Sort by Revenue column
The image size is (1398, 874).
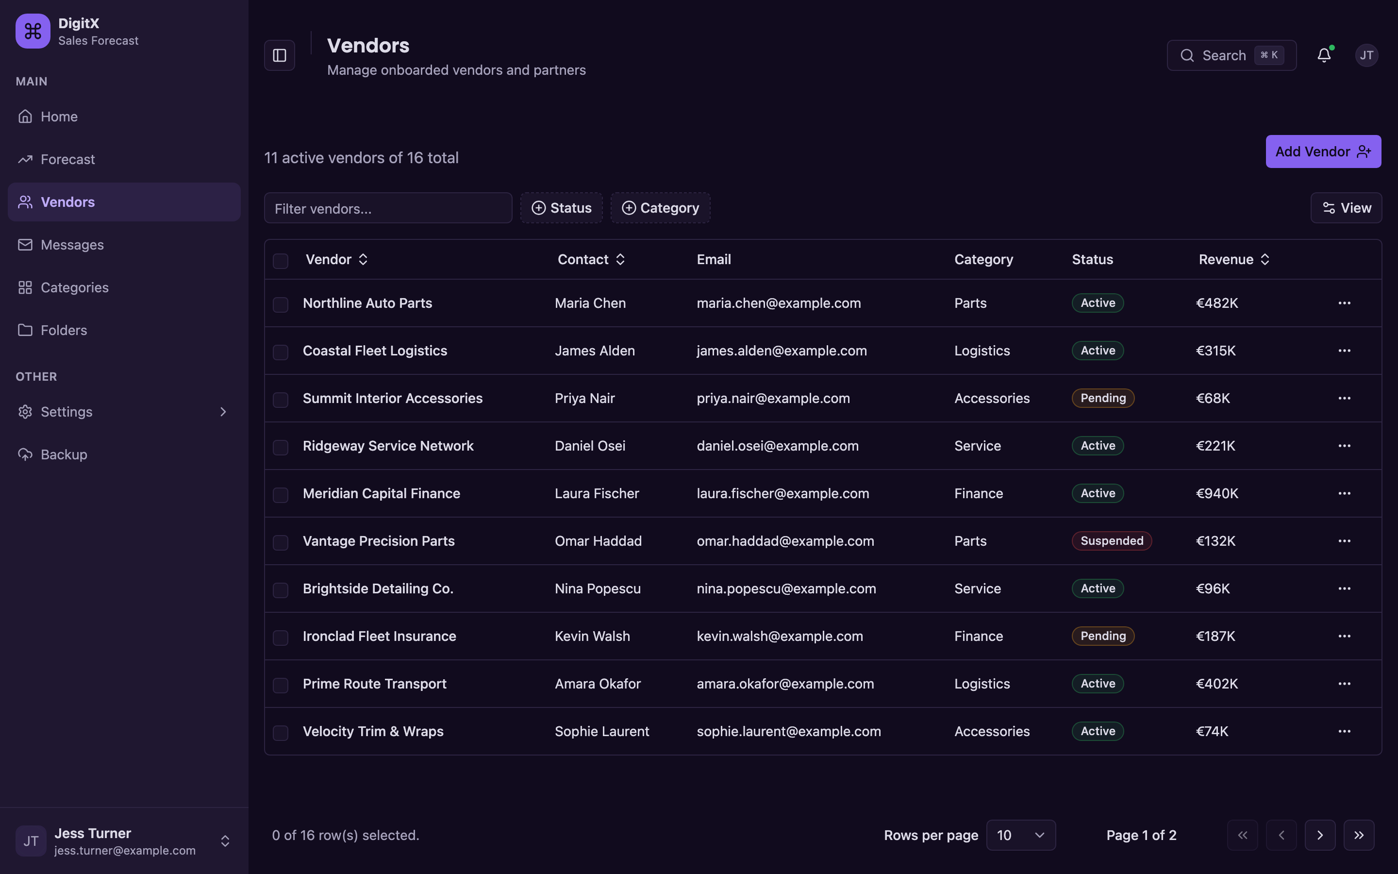pos(1234,260)
